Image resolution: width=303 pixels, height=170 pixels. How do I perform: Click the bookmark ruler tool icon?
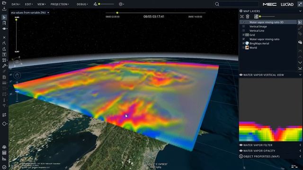4,23
